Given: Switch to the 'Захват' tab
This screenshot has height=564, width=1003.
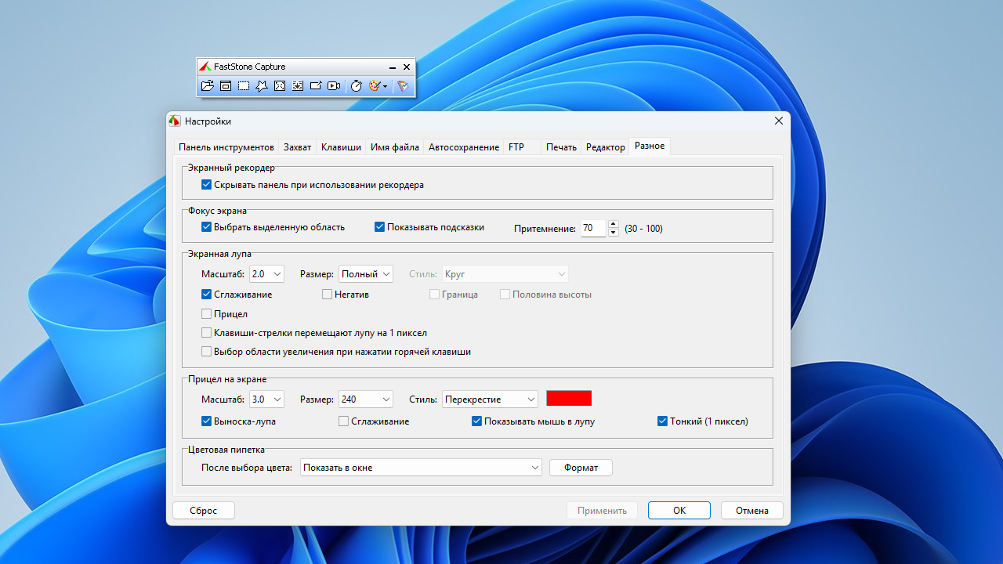Looking at the screenshot, I should pyautogui.click(x=297, y=147).
